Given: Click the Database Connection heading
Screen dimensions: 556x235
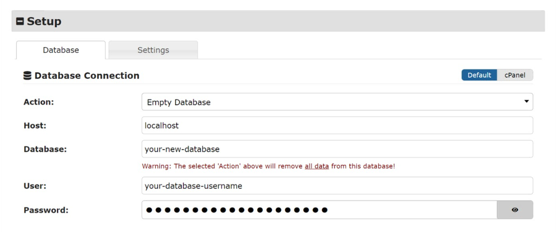Looking at the screenshot, I should 87,75.
